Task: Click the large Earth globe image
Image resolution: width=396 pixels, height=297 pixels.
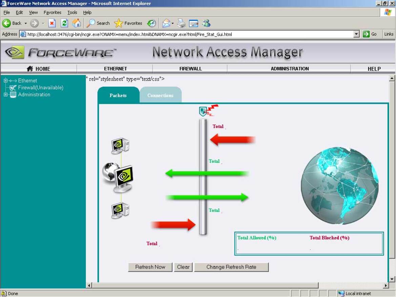Action: tap(340, 186)
